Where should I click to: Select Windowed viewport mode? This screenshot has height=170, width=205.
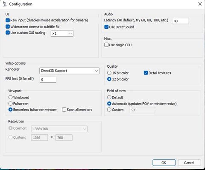pos(10,97)
